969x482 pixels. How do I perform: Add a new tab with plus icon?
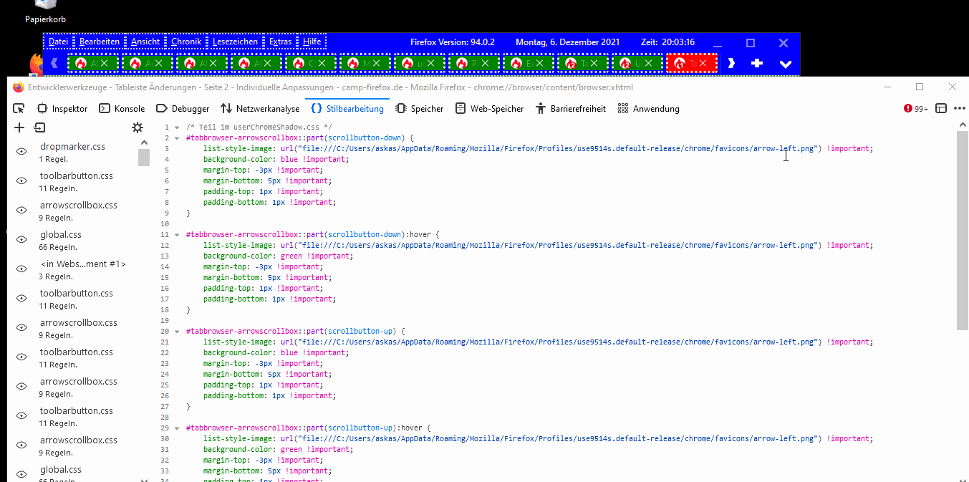(757, 64)
